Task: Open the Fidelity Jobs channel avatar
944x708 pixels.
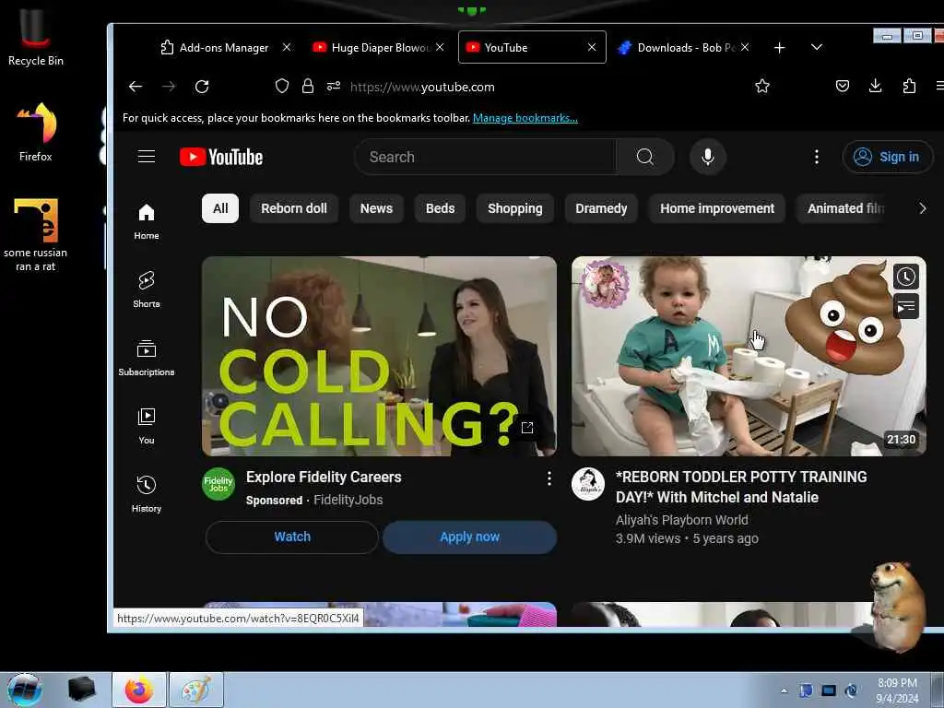Action: 218,484
